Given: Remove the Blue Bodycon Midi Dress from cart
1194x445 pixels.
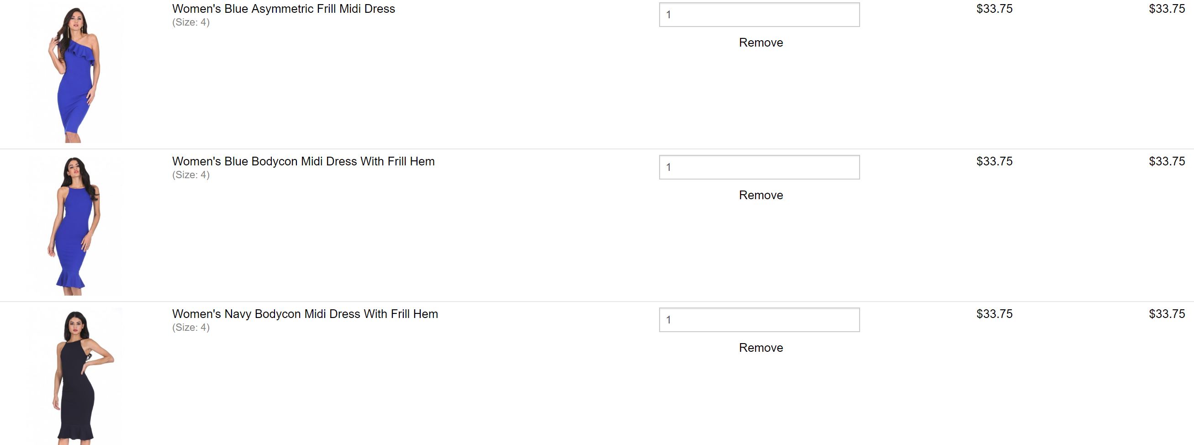Looking at the screenshot, I should 761,195.
